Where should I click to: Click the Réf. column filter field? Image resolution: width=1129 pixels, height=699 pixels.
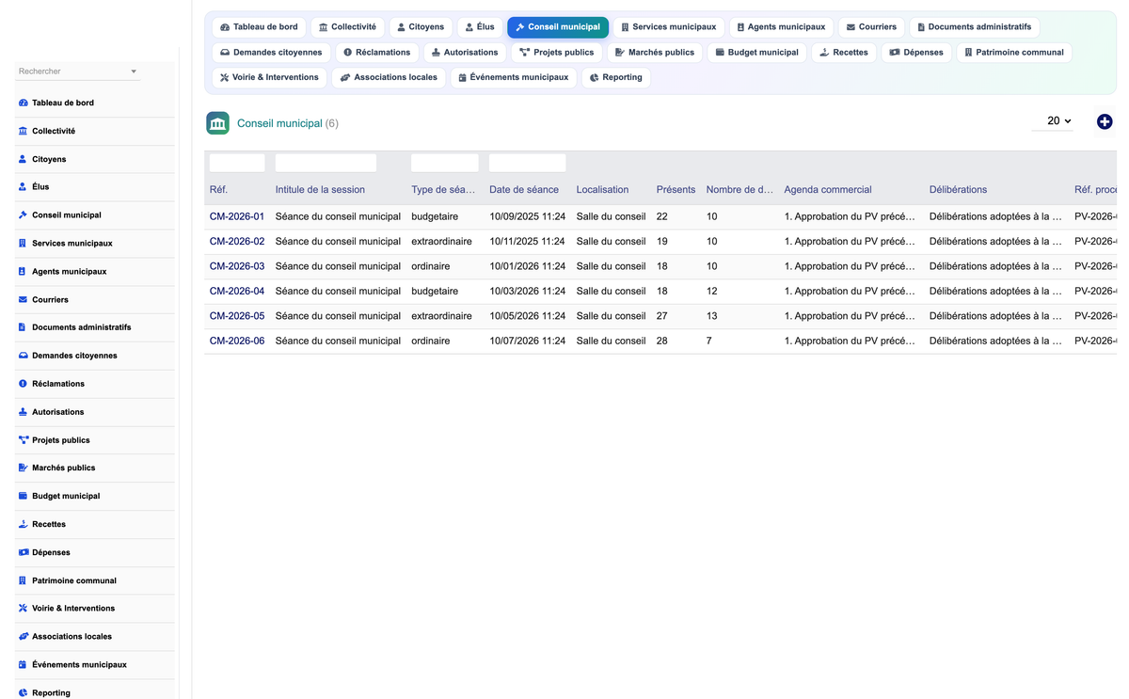[237, 163]
